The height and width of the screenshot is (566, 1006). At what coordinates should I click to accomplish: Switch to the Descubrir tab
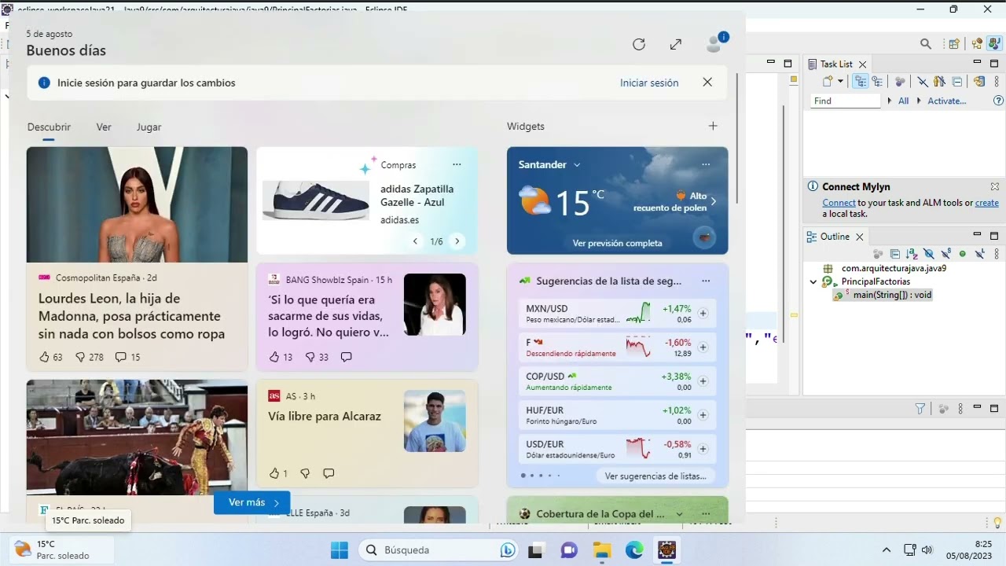click(49, 127)
